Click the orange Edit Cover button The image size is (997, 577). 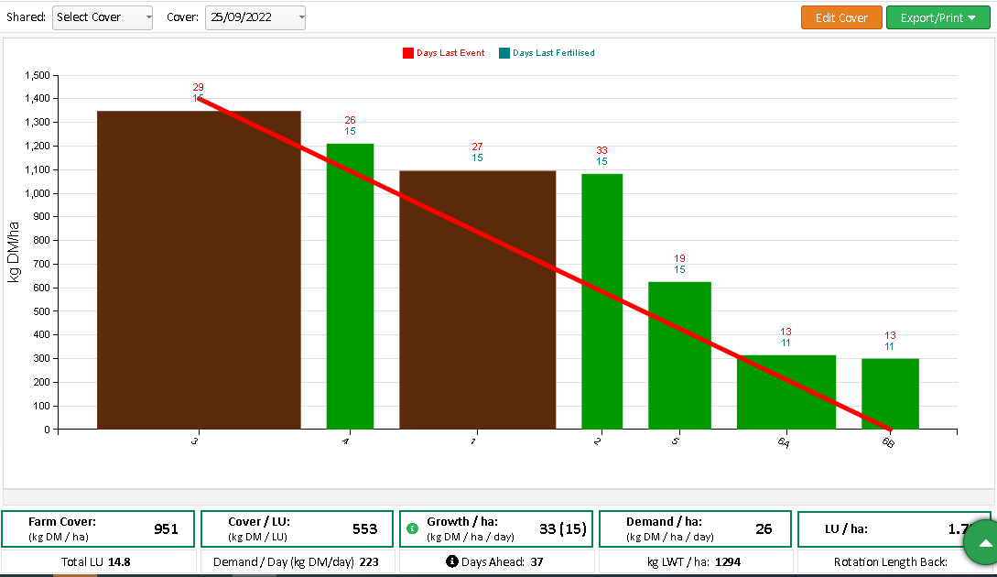tap(841, 17)
